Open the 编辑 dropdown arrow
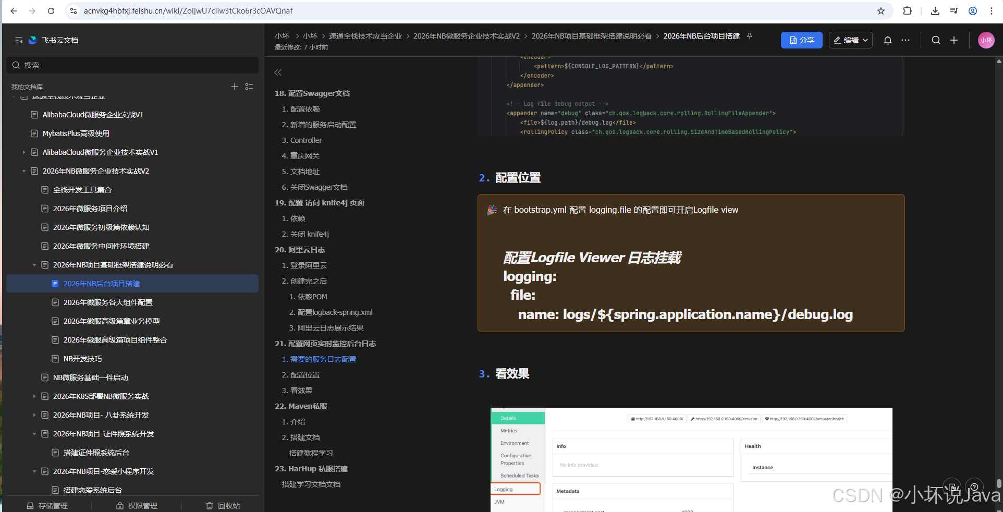The height and width of the screenshot is (512, 1003). (865, 40)
